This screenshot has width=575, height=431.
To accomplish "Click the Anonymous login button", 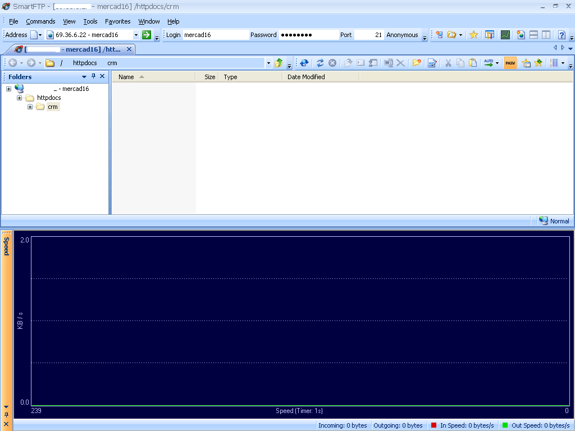I will tap(402, 35).
